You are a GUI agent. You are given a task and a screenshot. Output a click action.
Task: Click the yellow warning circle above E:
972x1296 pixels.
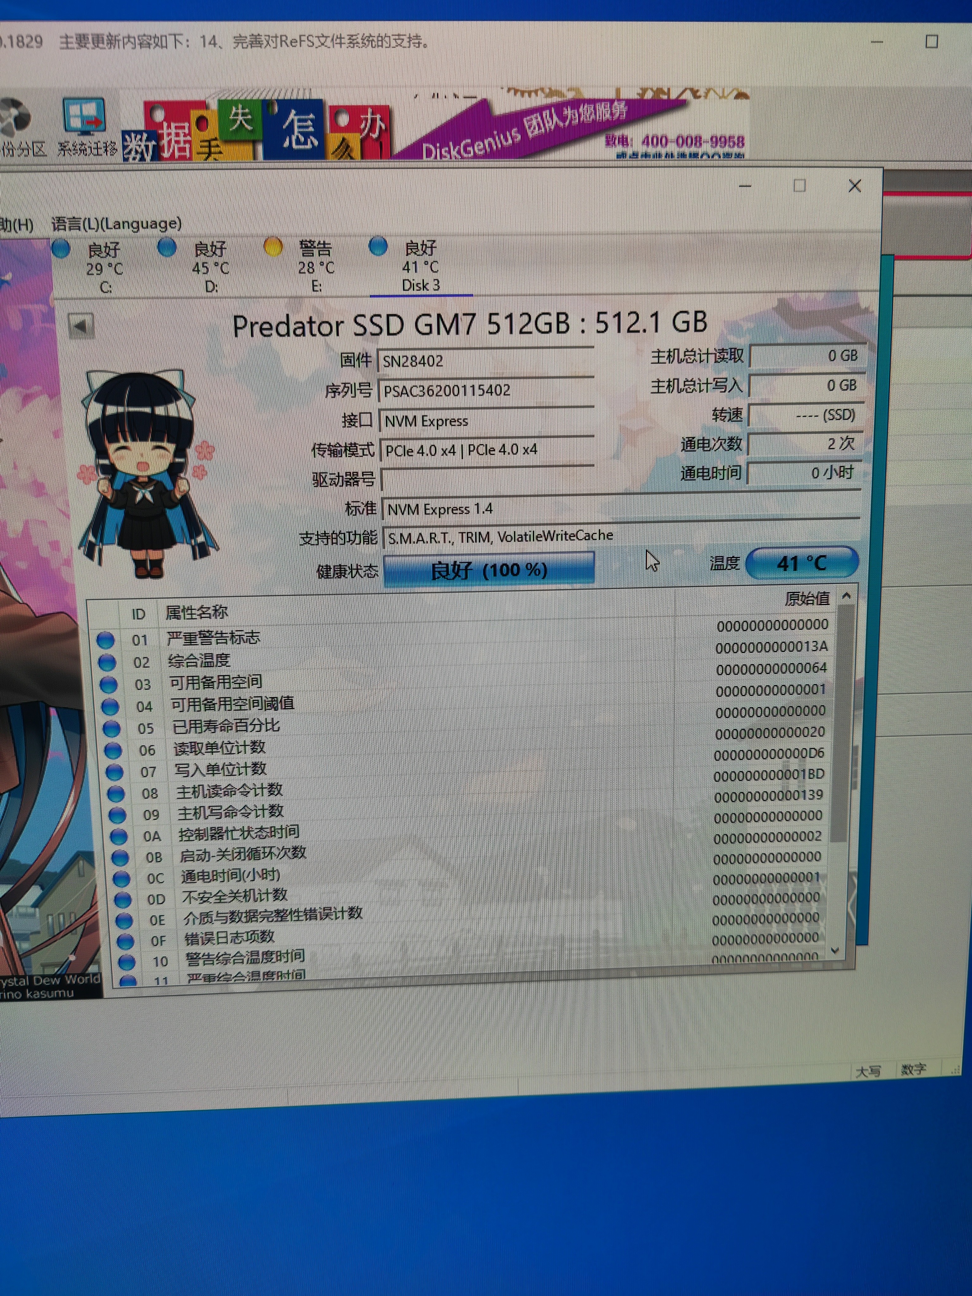[x=273, y=247]
